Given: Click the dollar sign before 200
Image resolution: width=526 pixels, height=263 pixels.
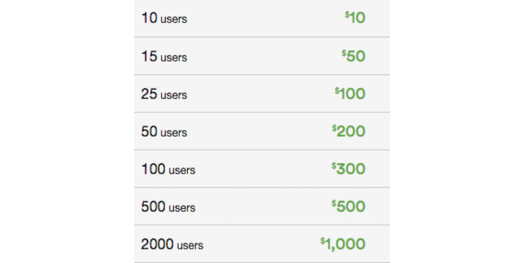Looking at the screenshot, I should point(334,128).
